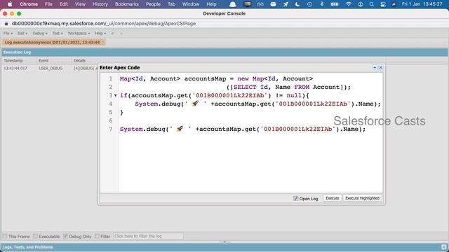The width and height of the screenshot is (449, 252).
Task: Open the macOS Window menu
Action: tap(191, 4)
